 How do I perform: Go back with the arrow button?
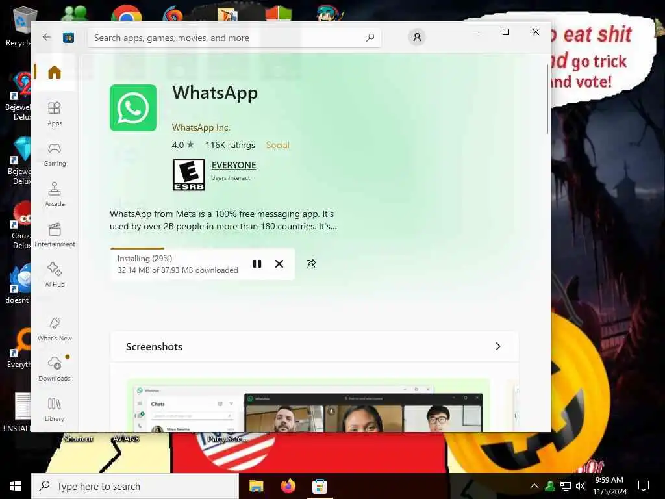47,37
